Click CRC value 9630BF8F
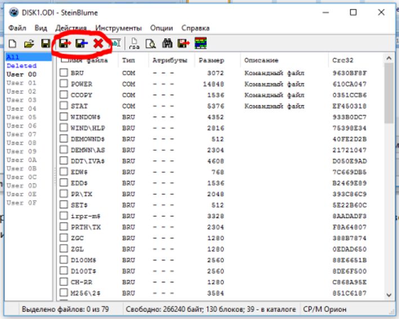Viewport: 399px width, 319px height. [x=349, y=73]
